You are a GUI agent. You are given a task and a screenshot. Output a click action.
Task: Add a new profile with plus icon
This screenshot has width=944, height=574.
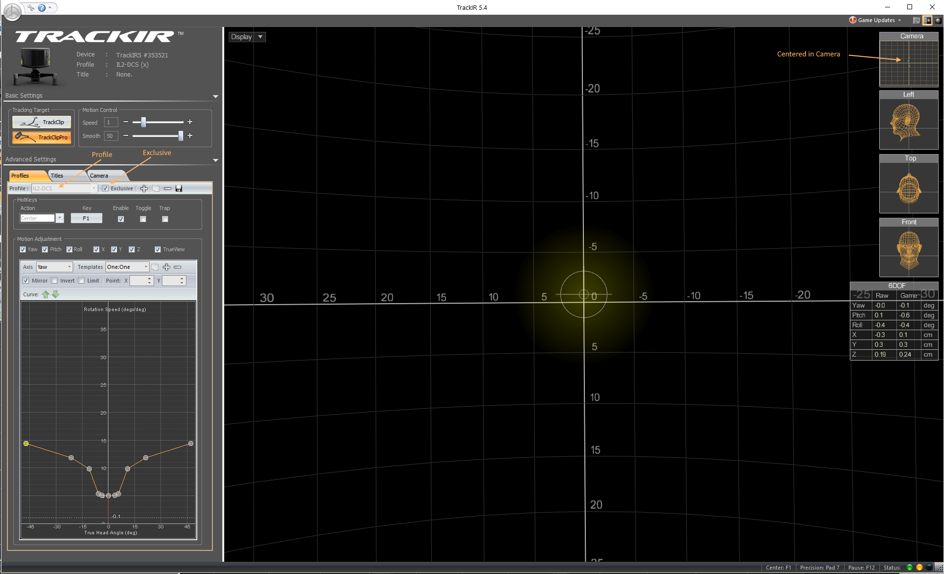[144, 188]
